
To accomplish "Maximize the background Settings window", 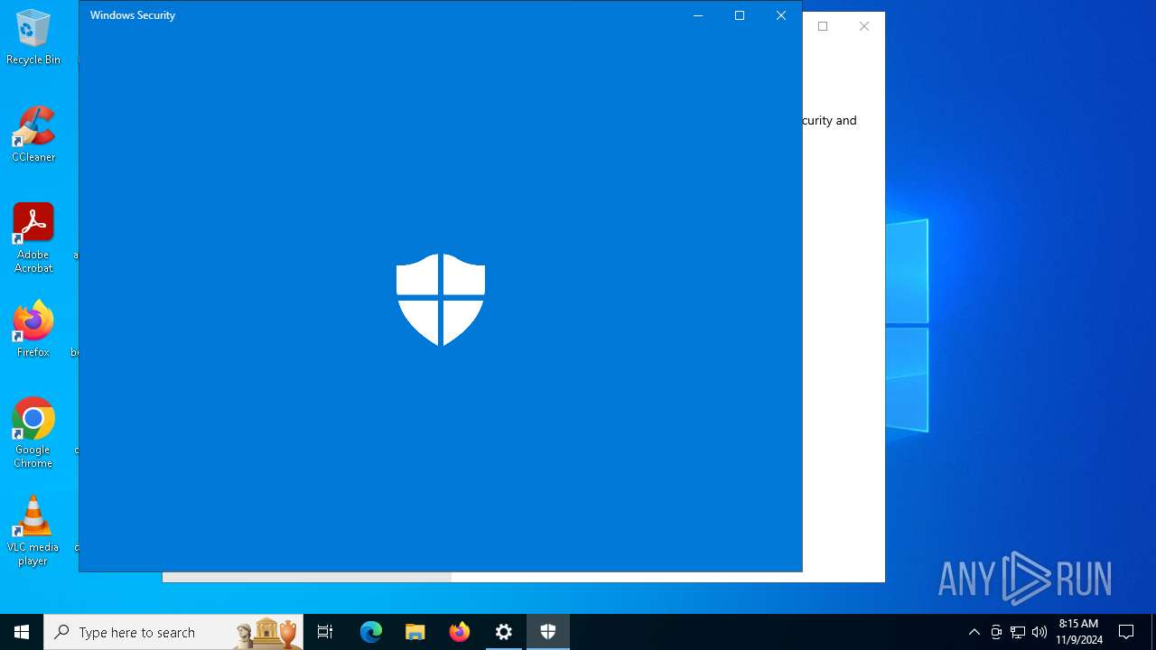I will pos(823,26).
